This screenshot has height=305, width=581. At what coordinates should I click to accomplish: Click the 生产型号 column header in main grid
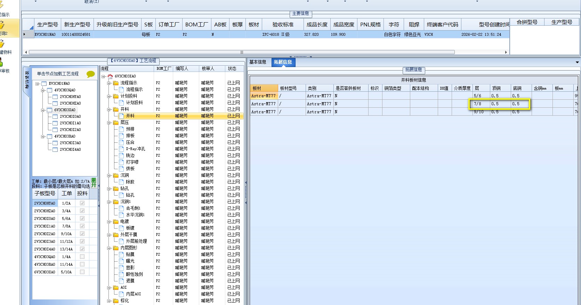[47, 24]
